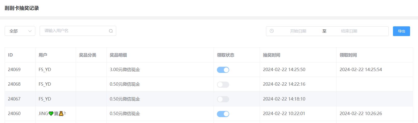Click the 领取时间 column header
Viewport: 418px width, 123px height.
coord(348,55)
